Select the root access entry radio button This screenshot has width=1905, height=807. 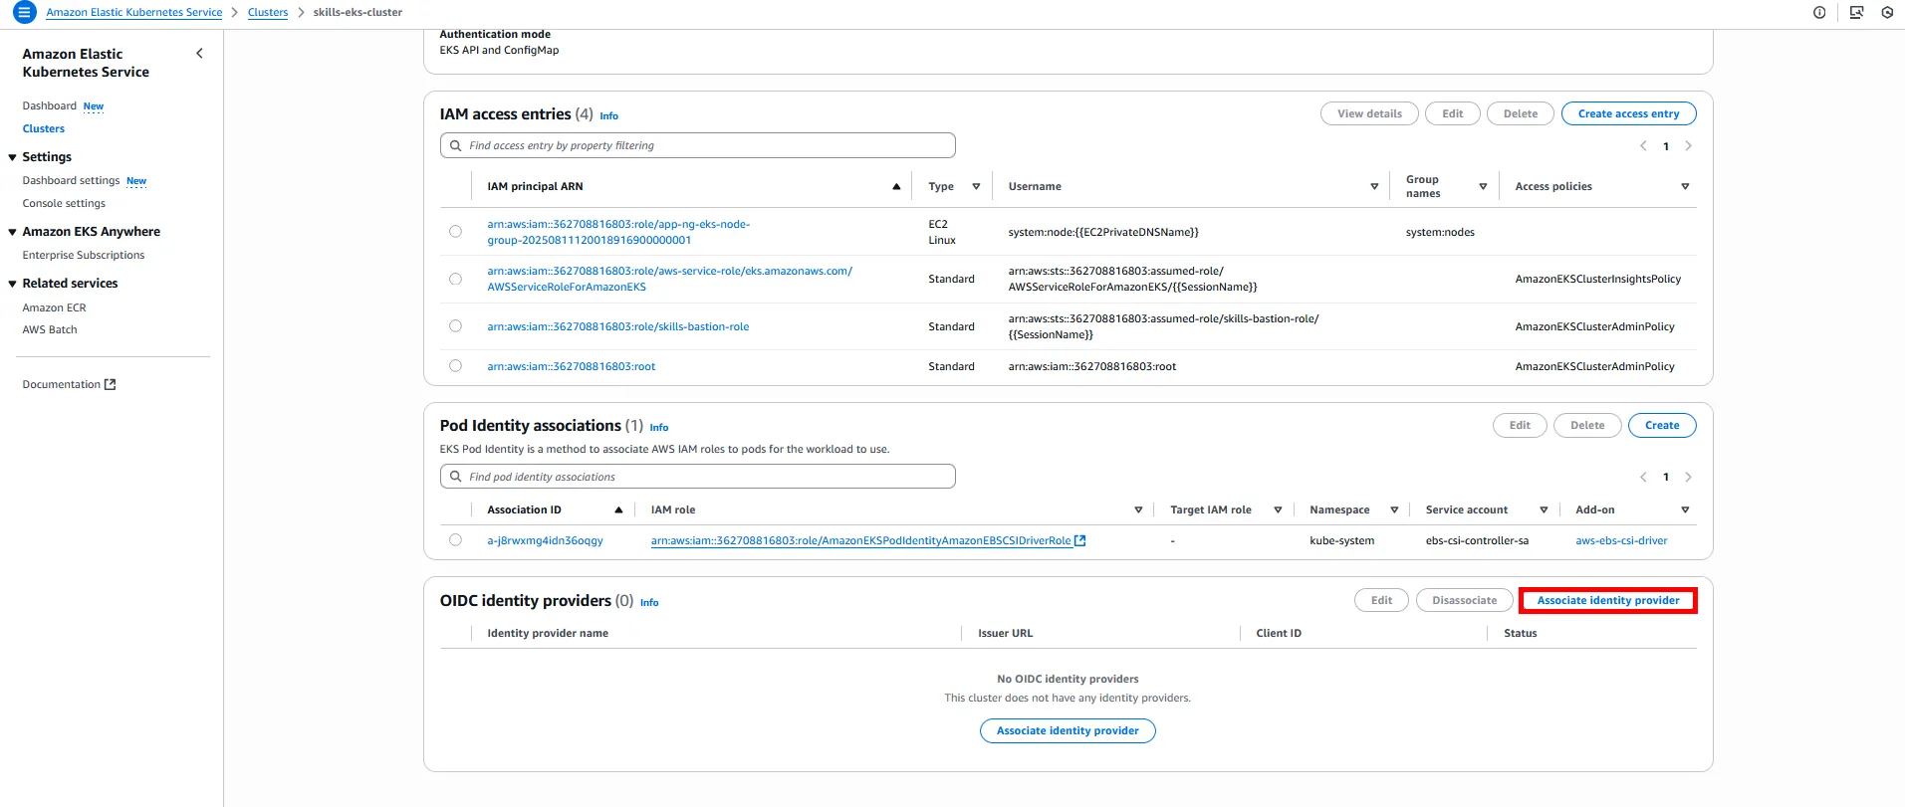455,366
